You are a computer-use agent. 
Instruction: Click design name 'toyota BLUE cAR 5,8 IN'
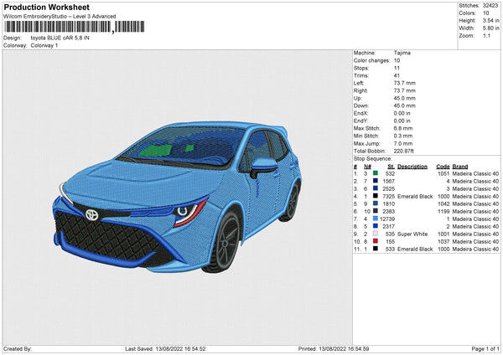(60, 38)
